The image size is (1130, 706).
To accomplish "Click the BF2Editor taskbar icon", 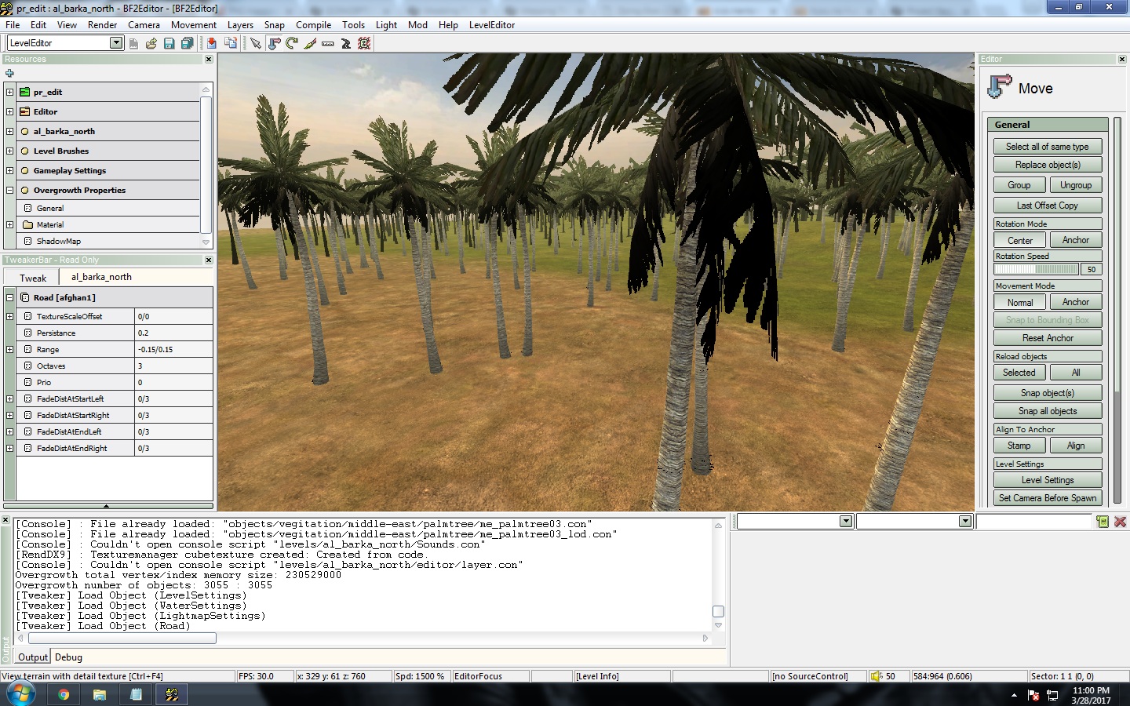I will 172,694.
